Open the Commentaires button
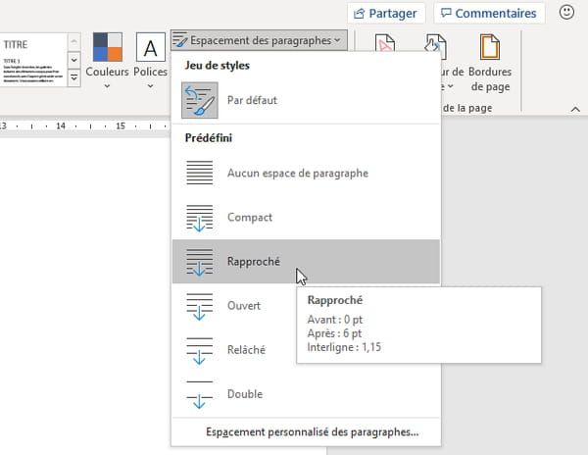Viewport: 588px width, 455px height. (x=489, y=14)
